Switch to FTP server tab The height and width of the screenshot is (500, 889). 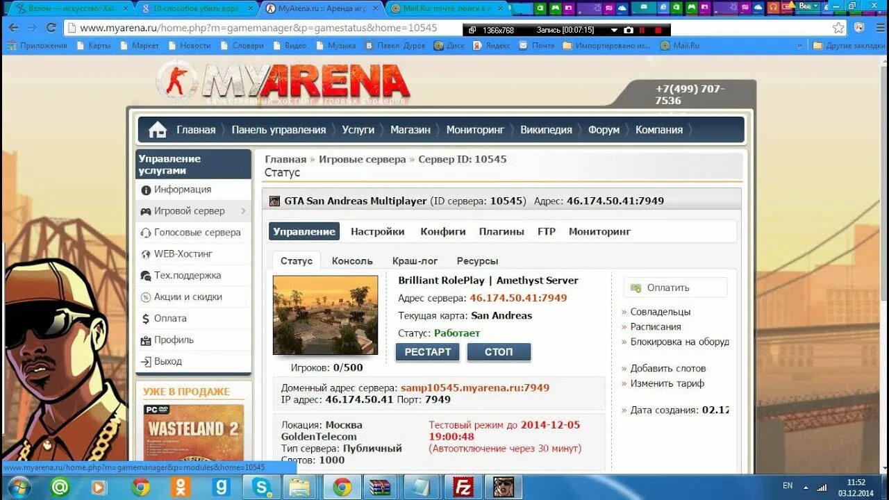(547, 232)
